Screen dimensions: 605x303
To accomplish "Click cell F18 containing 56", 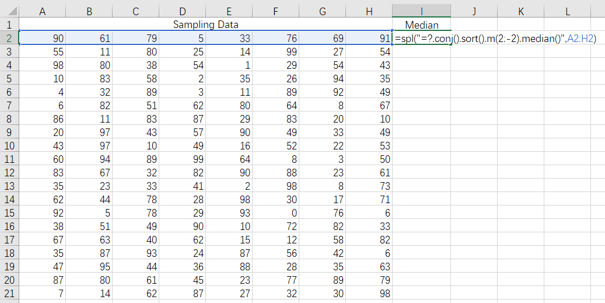I will [x=275, y=253].
